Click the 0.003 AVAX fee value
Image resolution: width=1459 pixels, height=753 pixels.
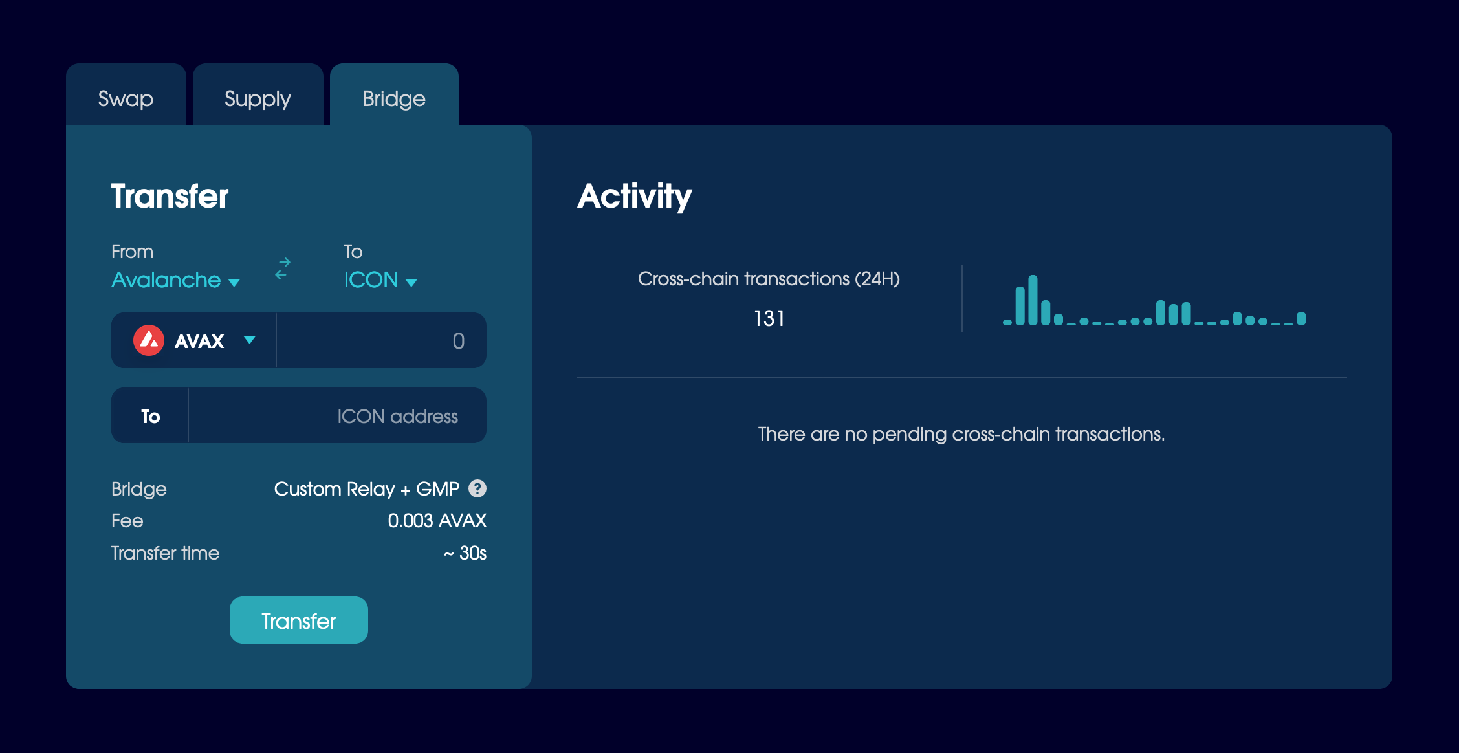click(x=437, y=521)
